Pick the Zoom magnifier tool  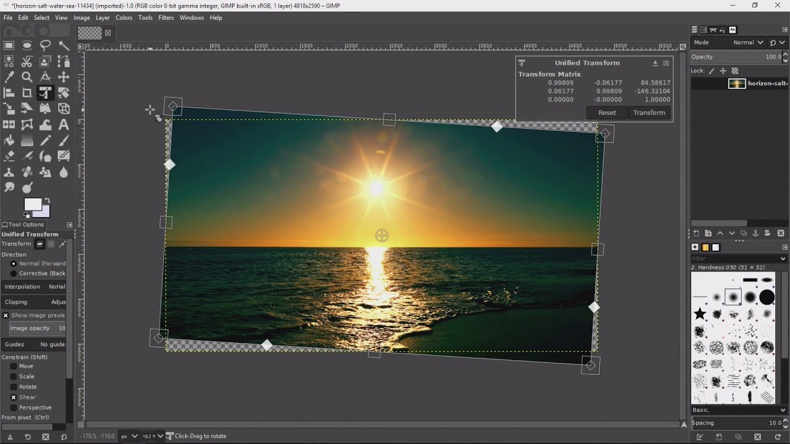click(27, 77)
